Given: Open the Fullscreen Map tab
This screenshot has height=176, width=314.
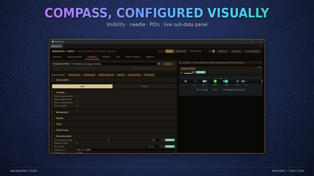Looking at the screenshot, I should (x=74, y=57).
